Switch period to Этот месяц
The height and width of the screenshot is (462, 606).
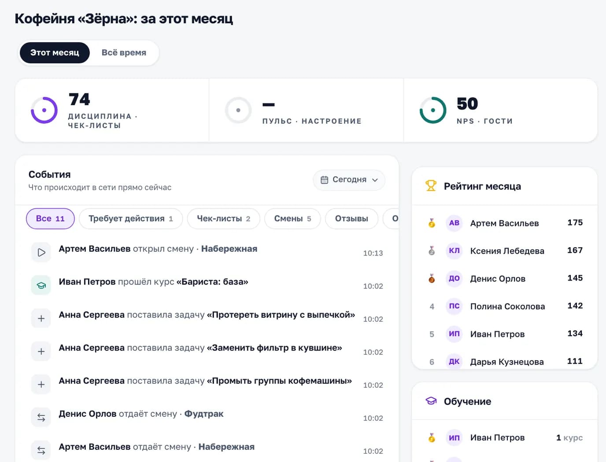tap(55, 53)
